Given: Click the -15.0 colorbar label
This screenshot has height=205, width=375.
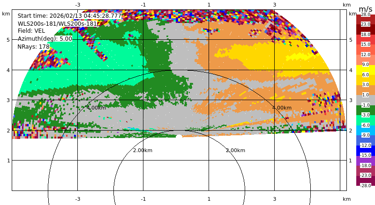Looking at the screenshot, I should click(x=366, y=155).
